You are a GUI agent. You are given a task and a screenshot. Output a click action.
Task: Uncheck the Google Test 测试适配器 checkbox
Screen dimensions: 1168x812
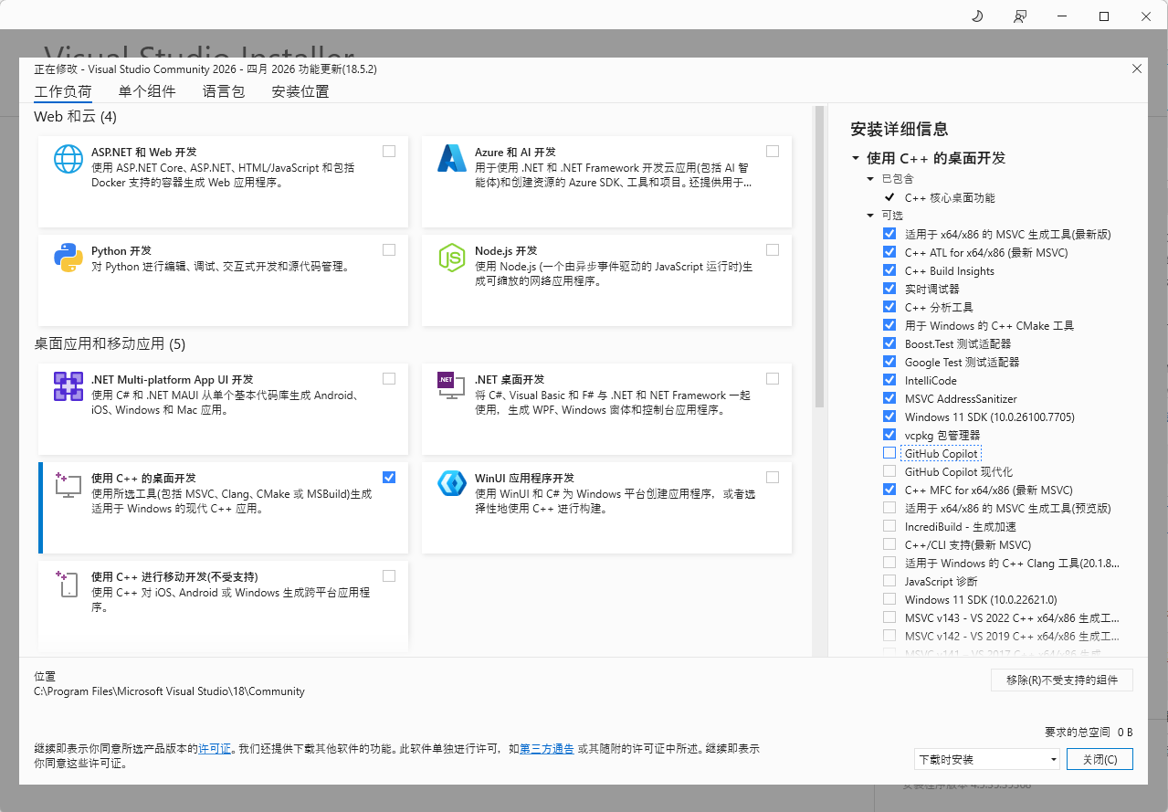point(889,362)
